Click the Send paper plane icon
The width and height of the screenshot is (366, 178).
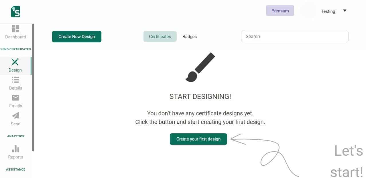coord(15,116)
